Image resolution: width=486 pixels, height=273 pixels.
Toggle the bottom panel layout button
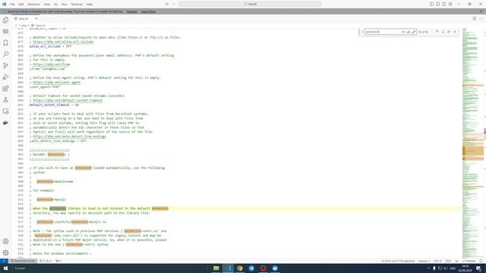tap(437, 4)
